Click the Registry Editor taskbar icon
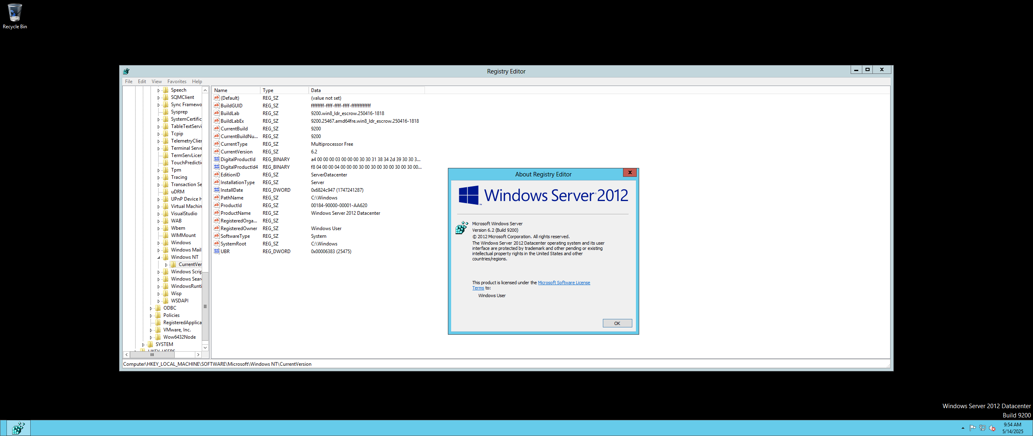This screenshot has width=1033, height=436. coord(19,428)
